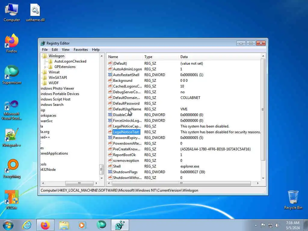
Task: Open the Firefox desktop shortcut
Action: (12, 44)
